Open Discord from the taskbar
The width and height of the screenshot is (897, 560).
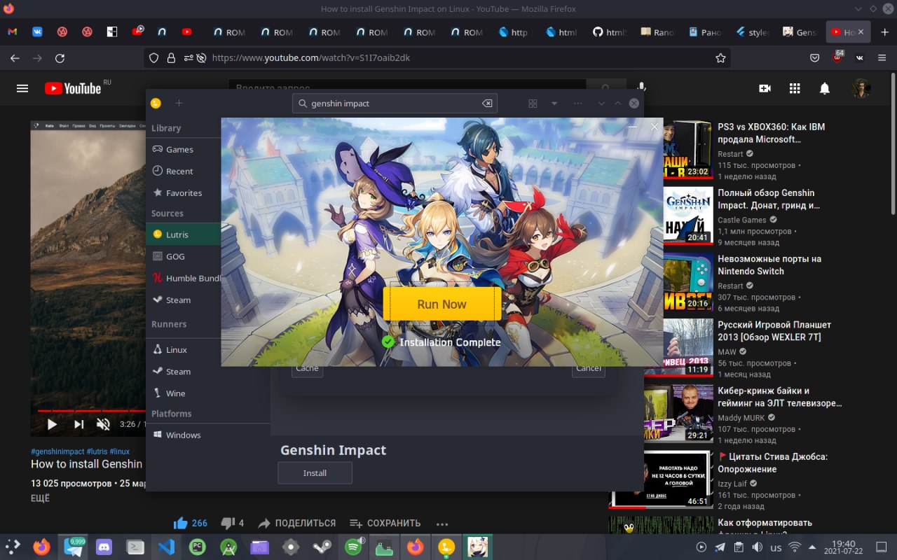click(104, 547)
